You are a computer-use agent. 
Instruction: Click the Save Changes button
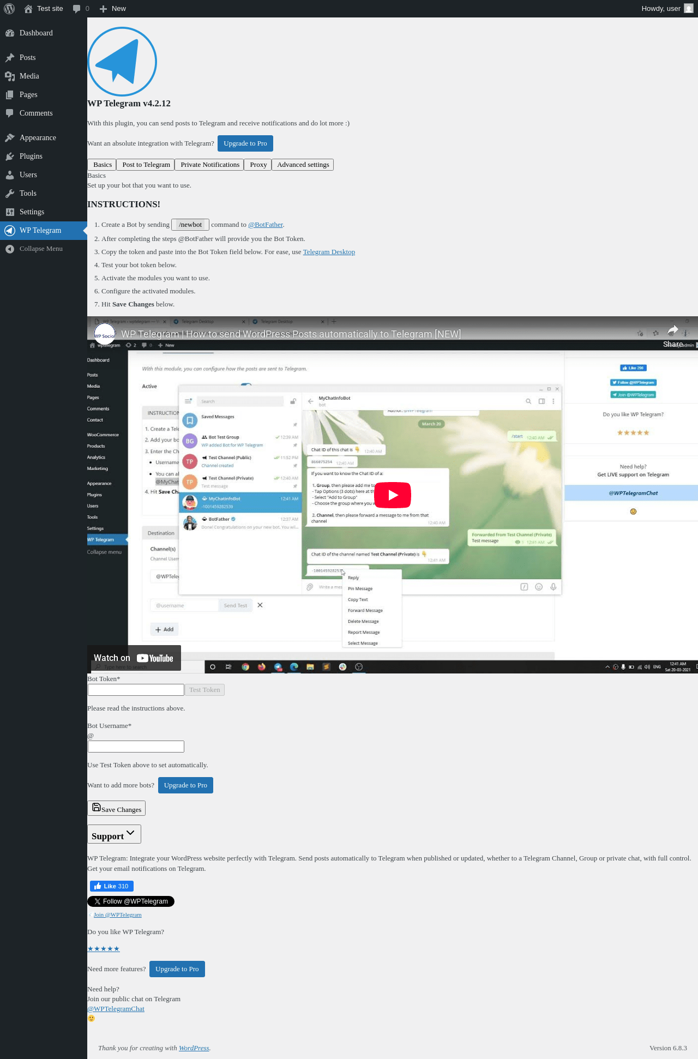click(x=117, y=808)
